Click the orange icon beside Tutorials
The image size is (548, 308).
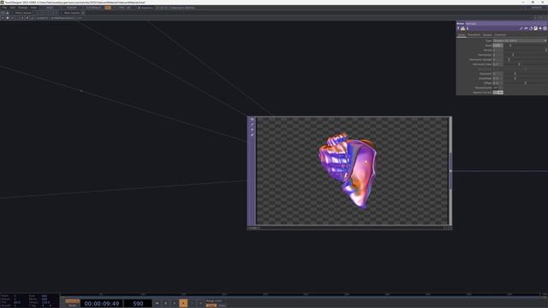coord(108,8)
